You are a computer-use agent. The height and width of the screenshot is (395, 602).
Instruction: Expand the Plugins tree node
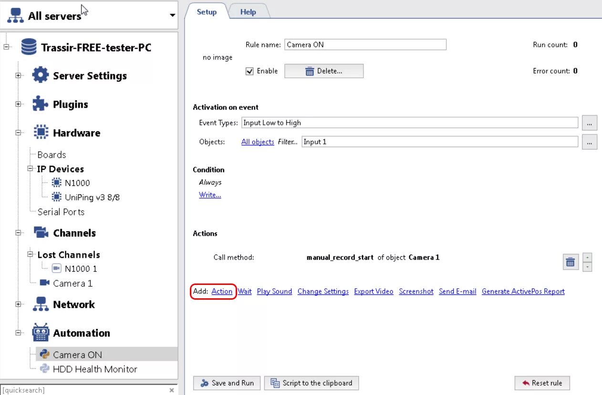click(19, 104)
